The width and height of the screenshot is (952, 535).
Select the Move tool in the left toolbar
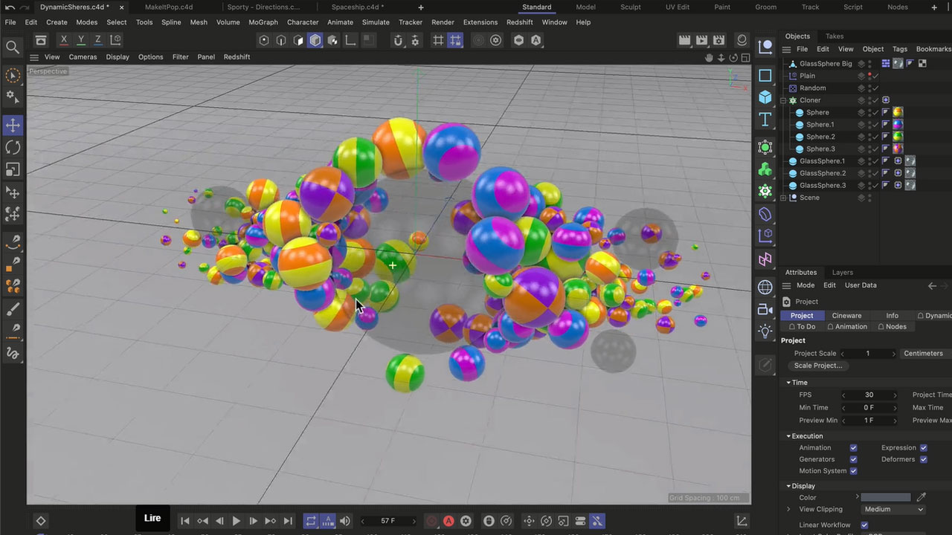click(x=13, y=126)
